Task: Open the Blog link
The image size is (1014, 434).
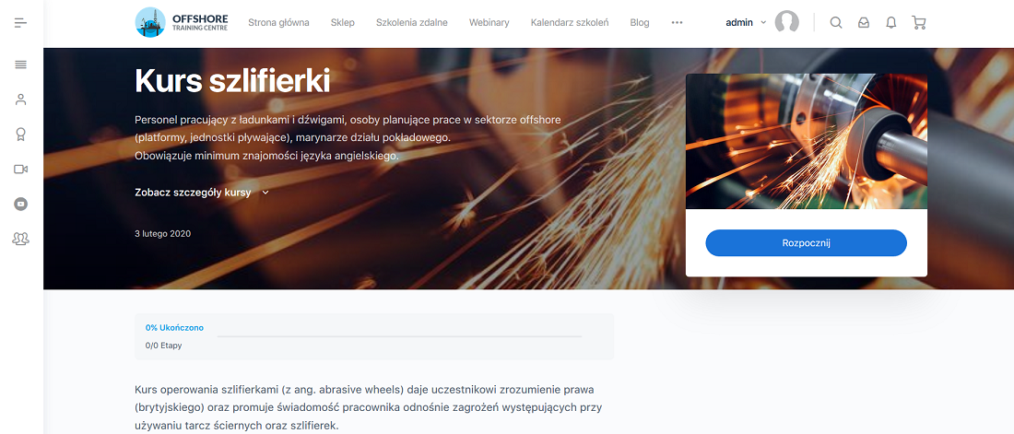Action: (640, 23)
